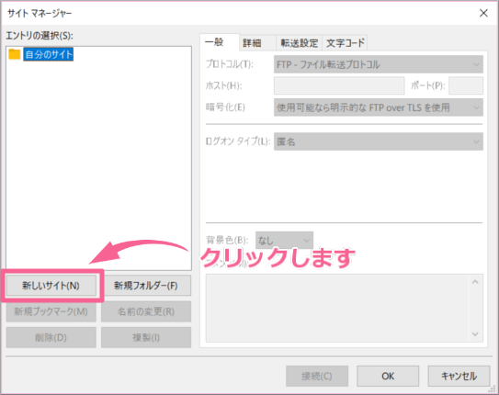Click the comment box down arrow
Screen dimensions: 499x395
coord(475,333)
